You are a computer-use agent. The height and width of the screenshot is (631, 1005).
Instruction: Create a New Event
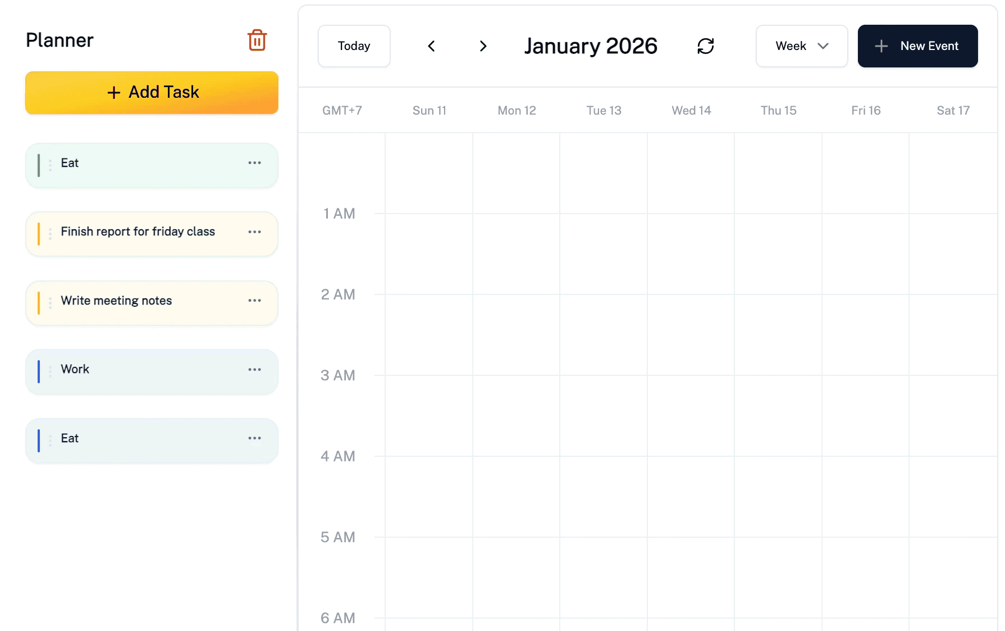917,46
